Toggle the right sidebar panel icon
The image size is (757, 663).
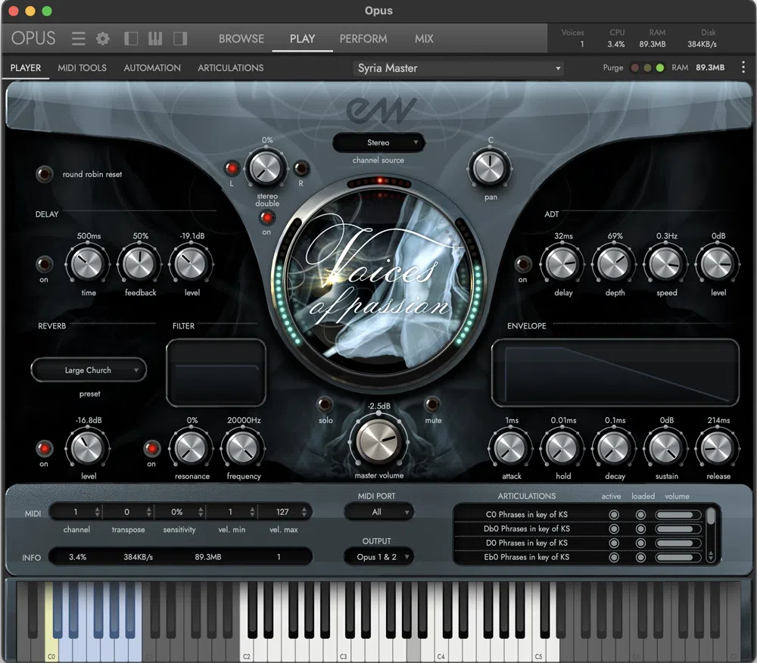tap(180, 39)
